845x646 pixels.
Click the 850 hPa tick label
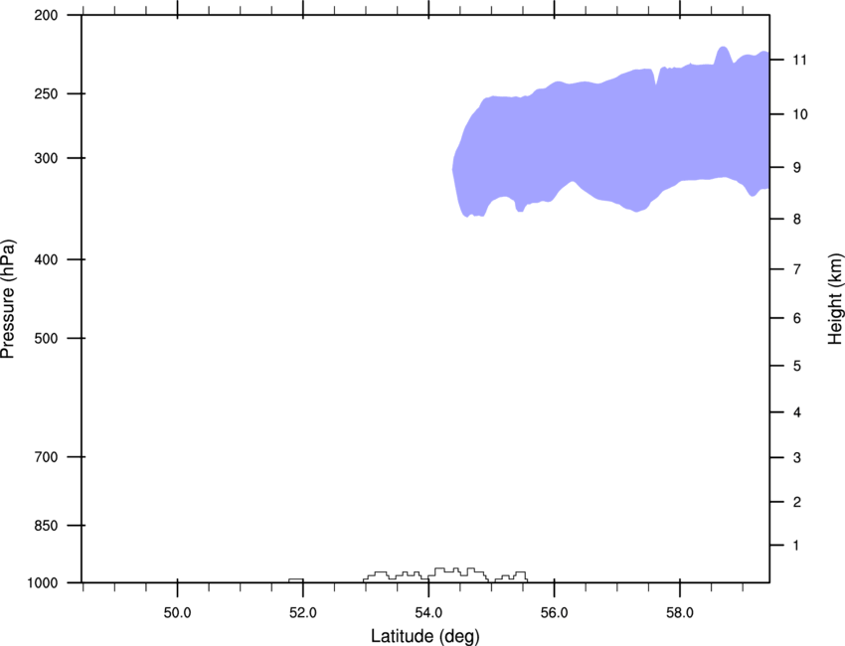tap(46, 526)
